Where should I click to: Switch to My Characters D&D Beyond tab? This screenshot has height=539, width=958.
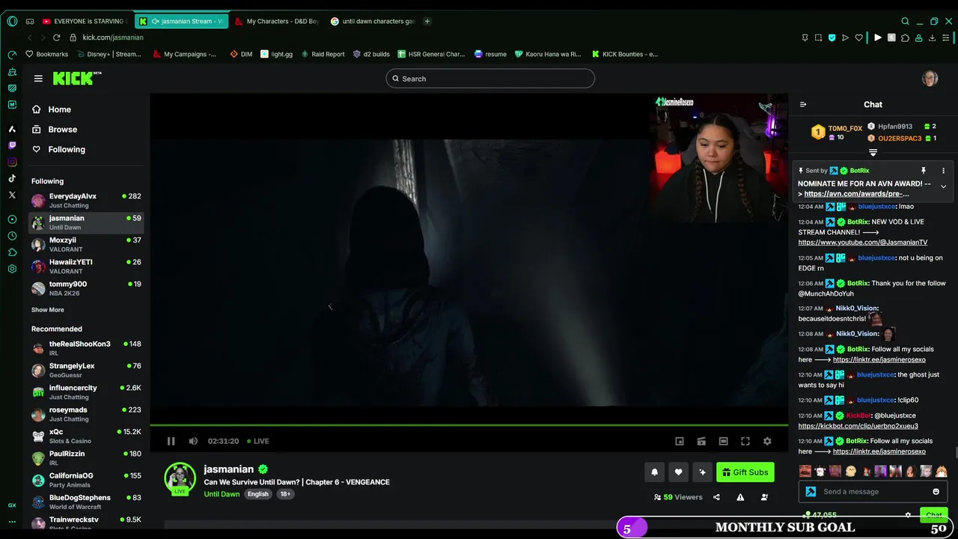pos(277,21)
